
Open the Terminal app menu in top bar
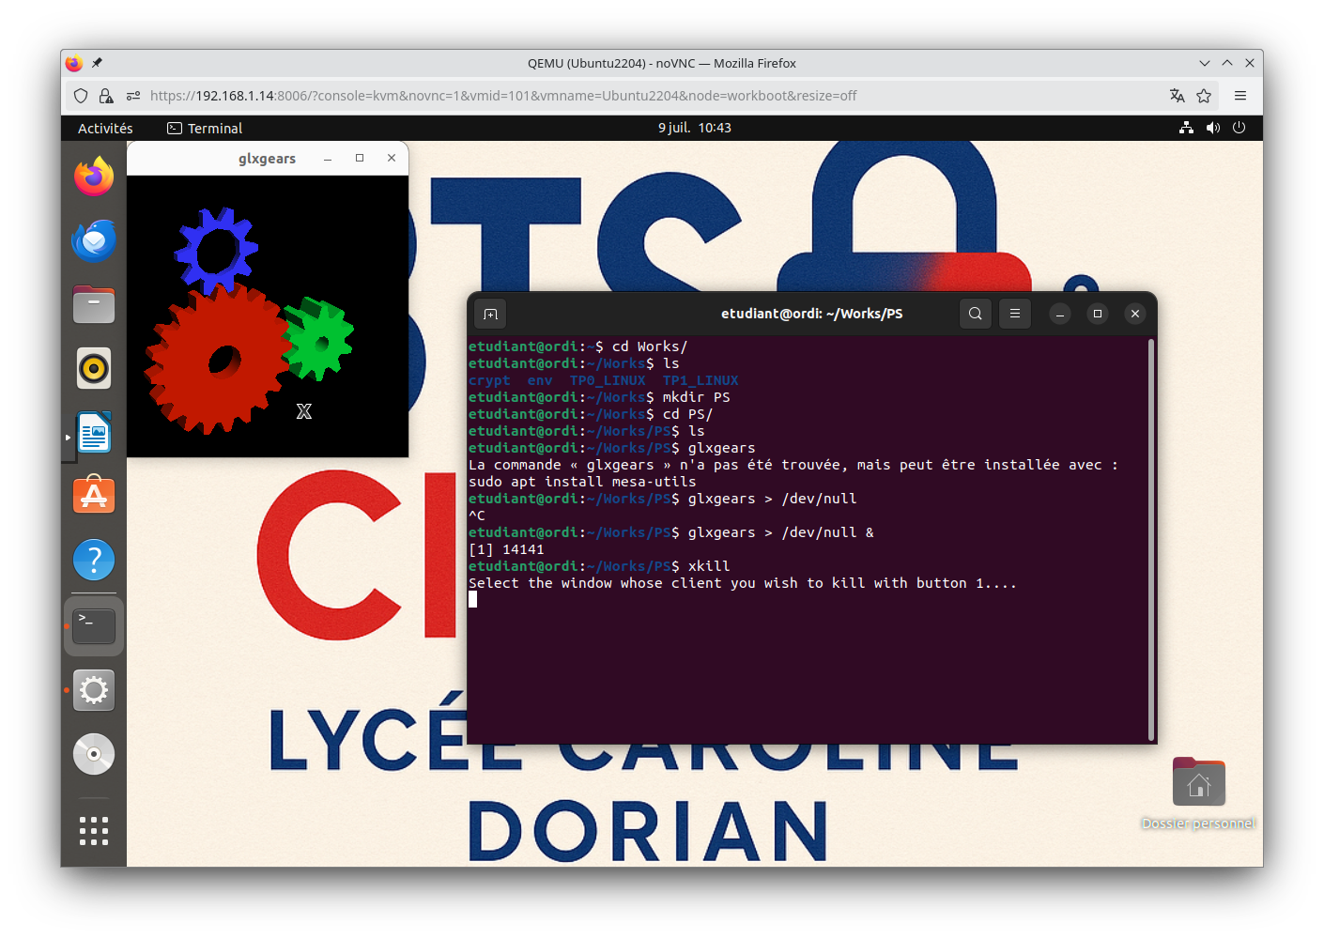coord(205,128)
